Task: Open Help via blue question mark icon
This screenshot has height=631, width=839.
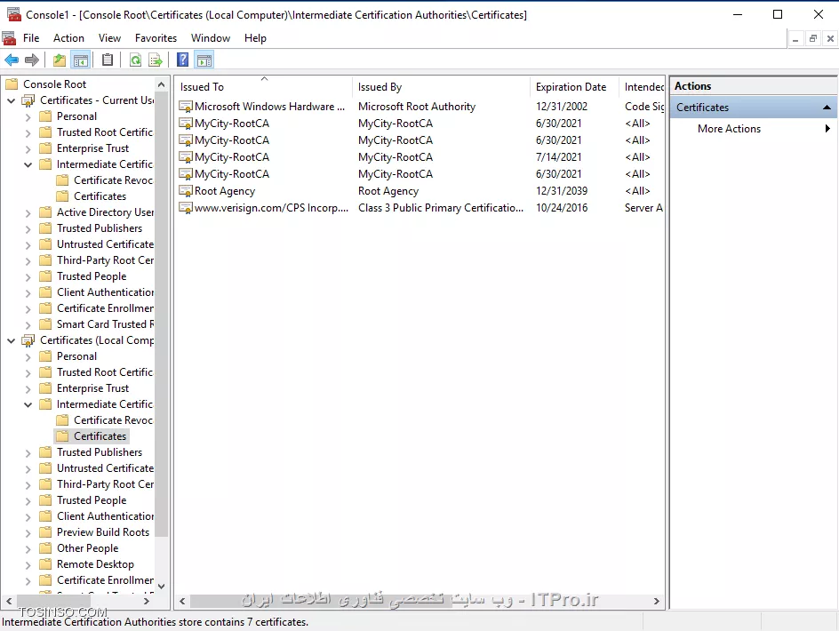Action: point(182,60)
